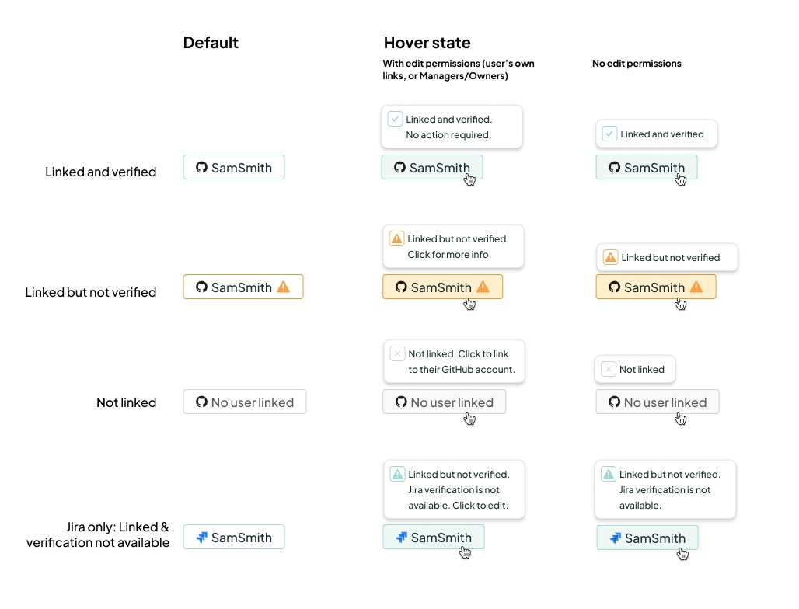Click hovered orange SamSmith chip with edit permissions
Screen dimensions: 799x609
pyautogui.click(x=442, y=287)
